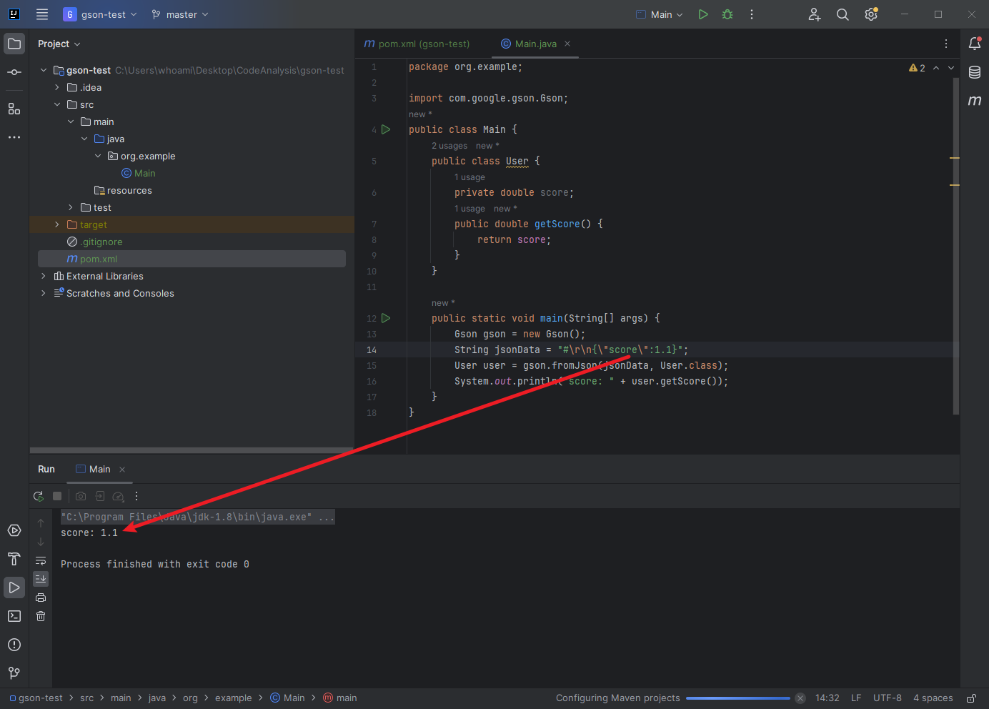The height and width of the screenshot is (709, 989).
Task: Toggle soft-wrap in Run console
Action: (41, 560)
